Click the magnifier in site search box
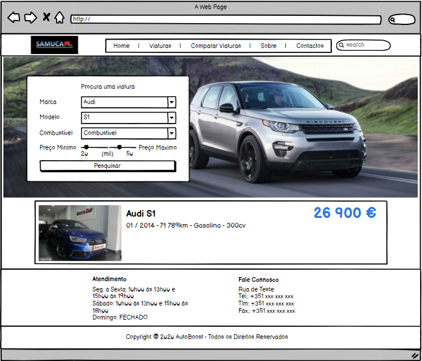 [341, 45]
